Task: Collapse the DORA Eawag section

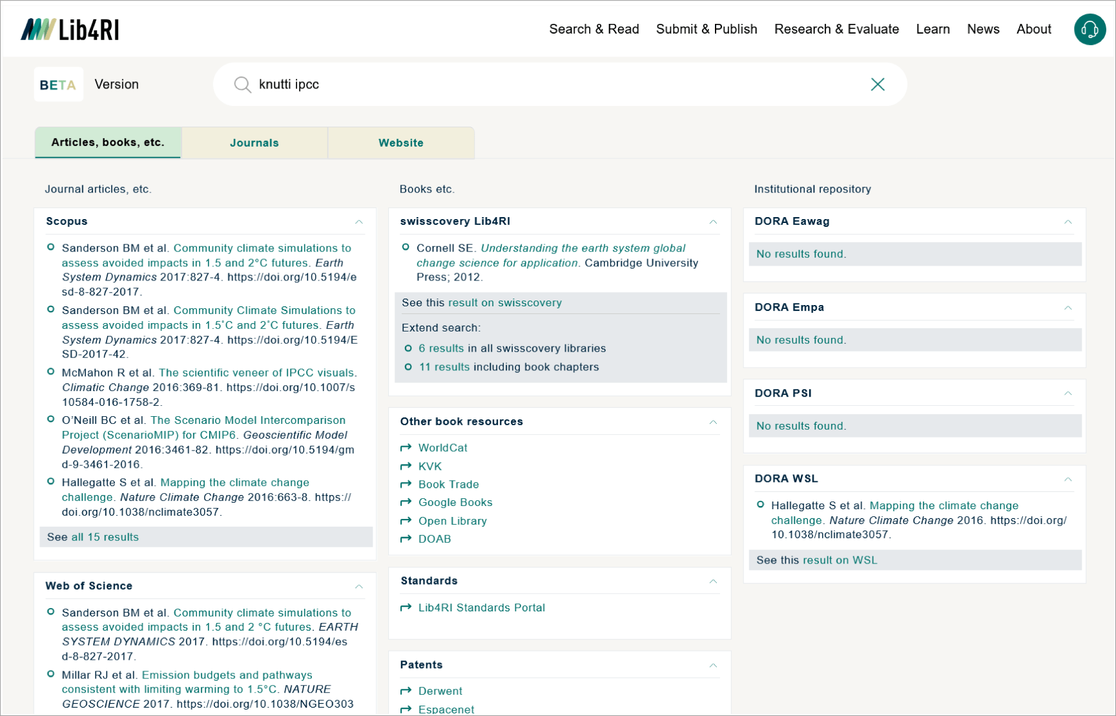Action: point(1068,222)
